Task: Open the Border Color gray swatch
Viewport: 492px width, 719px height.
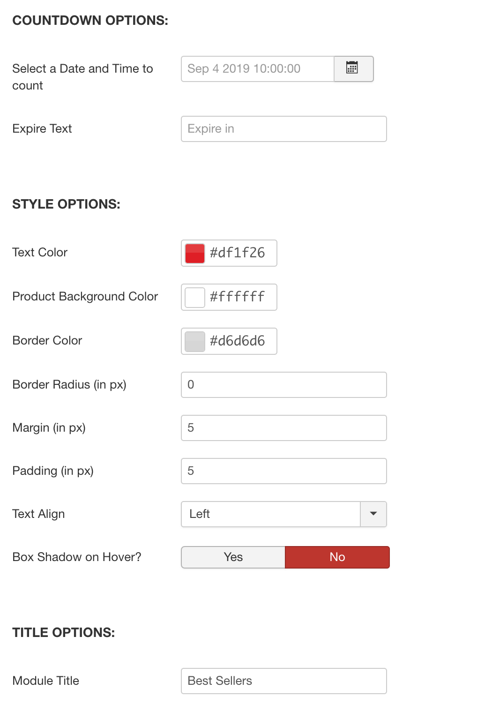Action: pyautogui.click(x=195, y=341)
